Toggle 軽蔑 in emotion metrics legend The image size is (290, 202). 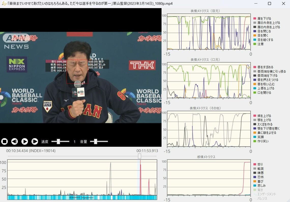pyautogui.click(x=258, y=169)
